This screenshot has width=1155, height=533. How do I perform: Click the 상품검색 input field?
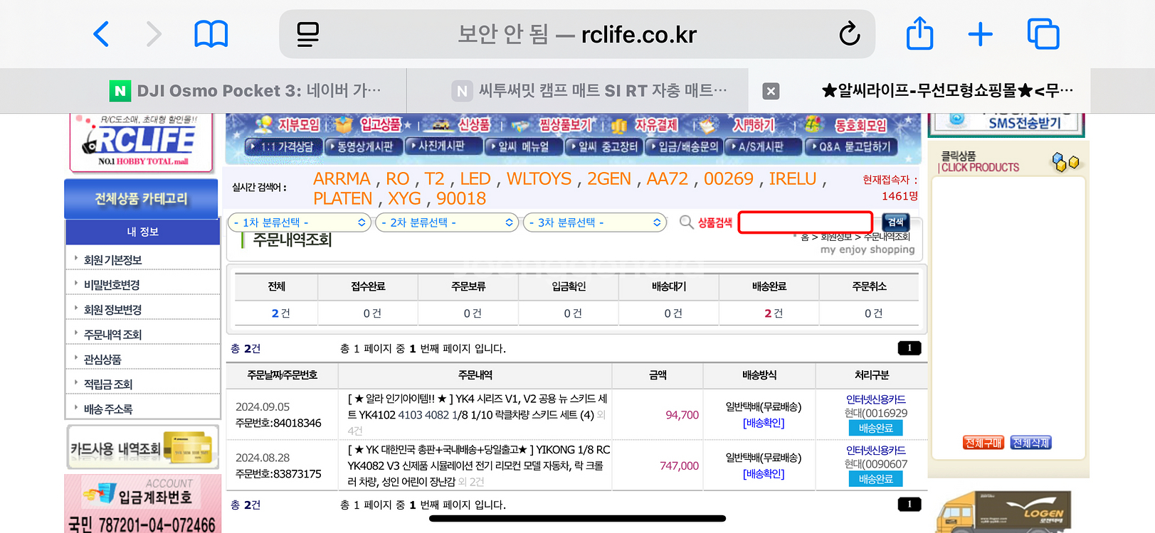pyautogui.click(x=806, y=222)
